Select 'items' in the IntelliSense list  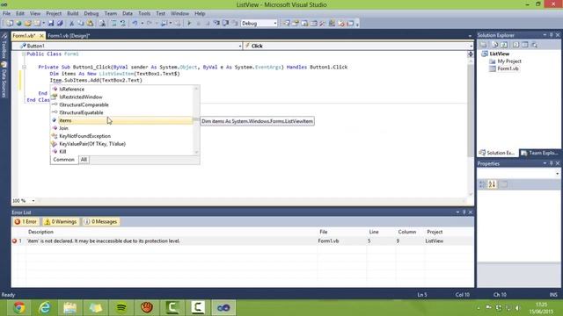[x=121, y=121]
